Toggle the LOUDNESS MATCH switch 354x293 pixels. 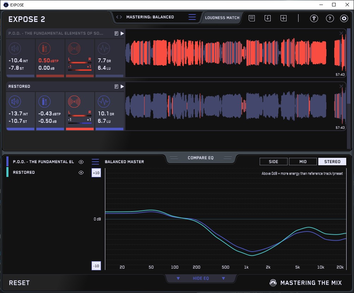pyautogui.click(x=222, y=17)
